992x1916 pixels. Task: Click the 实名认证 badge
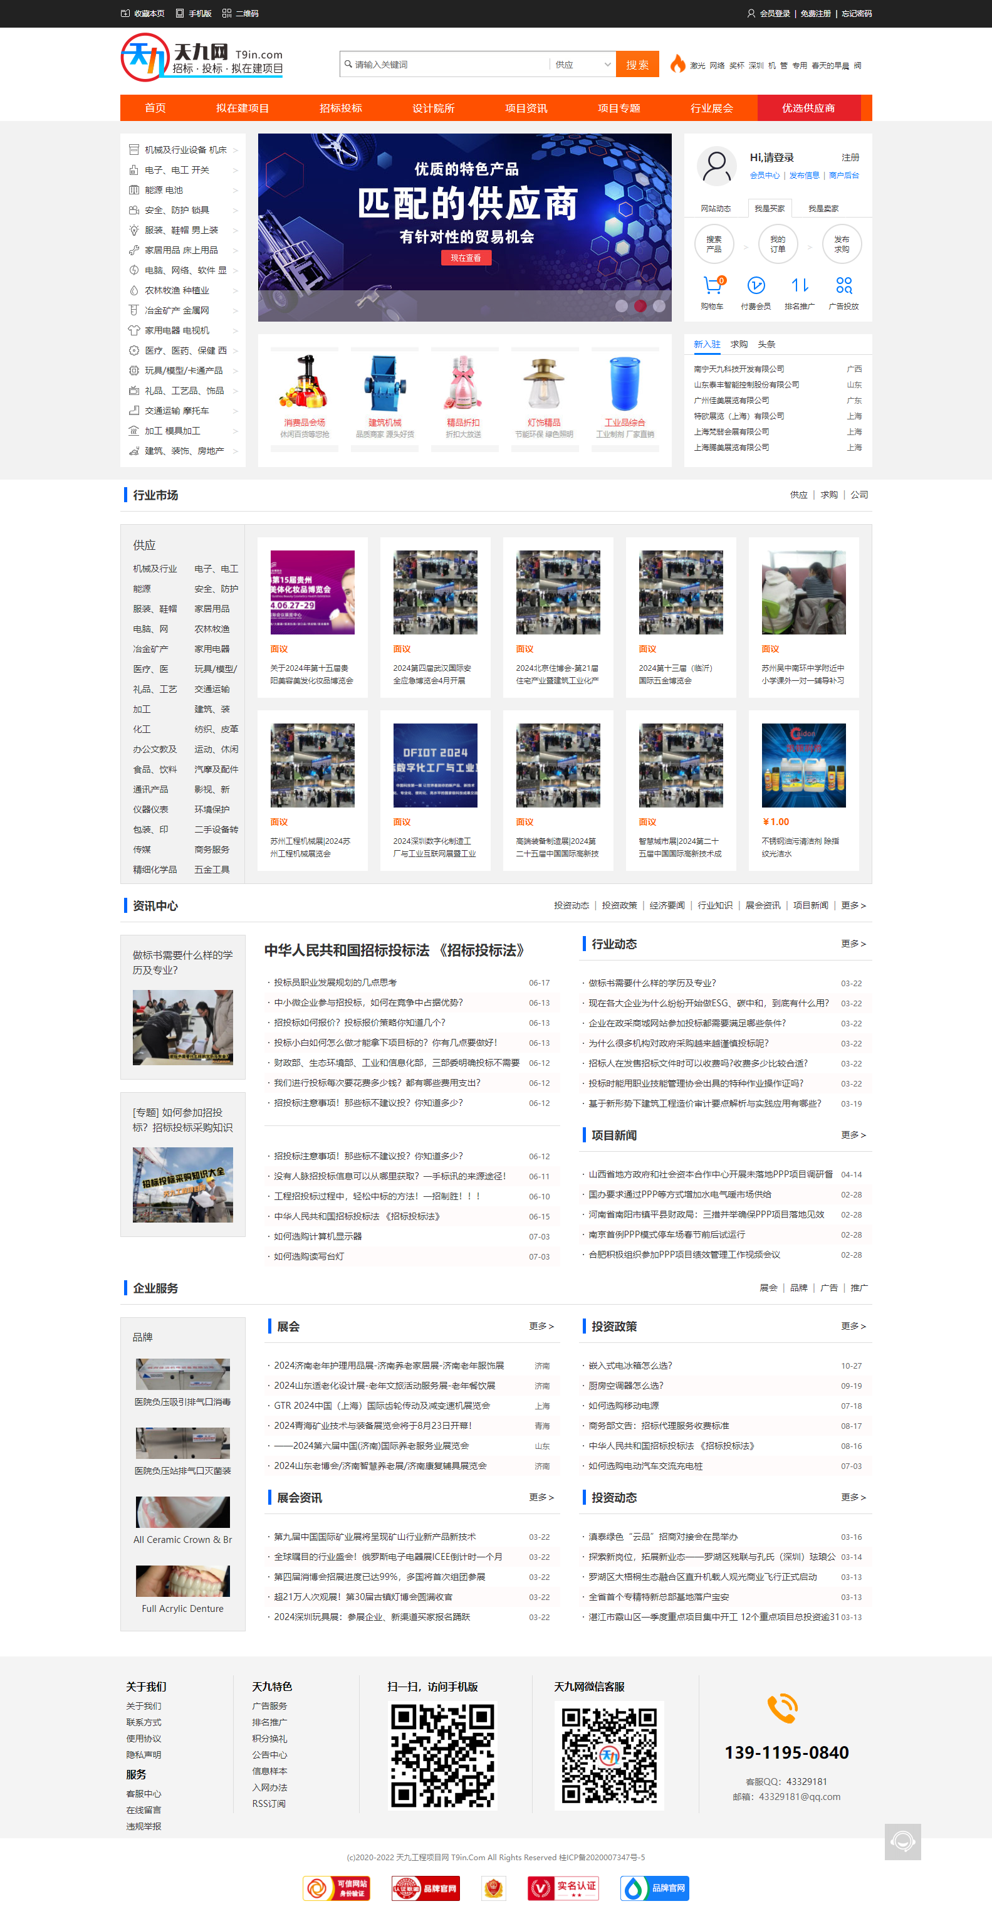(x=563, y=1888)
